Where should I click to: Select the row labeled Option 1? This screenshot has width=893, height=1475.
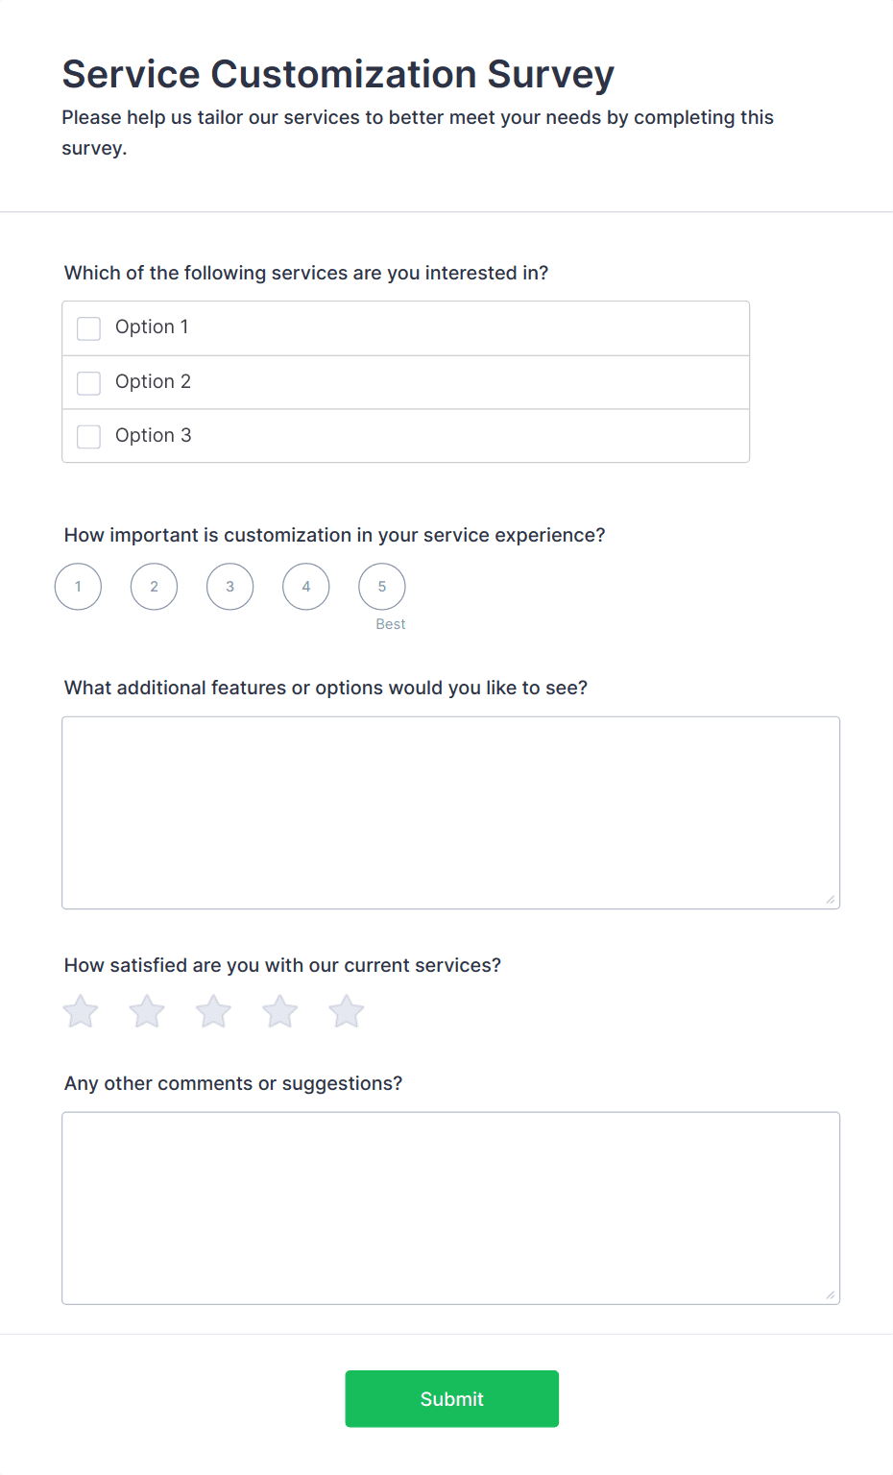[x=405, y=327]
